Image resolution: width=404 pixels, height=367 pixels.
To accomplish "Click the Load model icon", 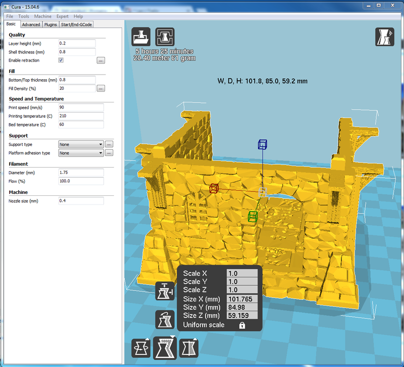I will (x=141, y=37).
